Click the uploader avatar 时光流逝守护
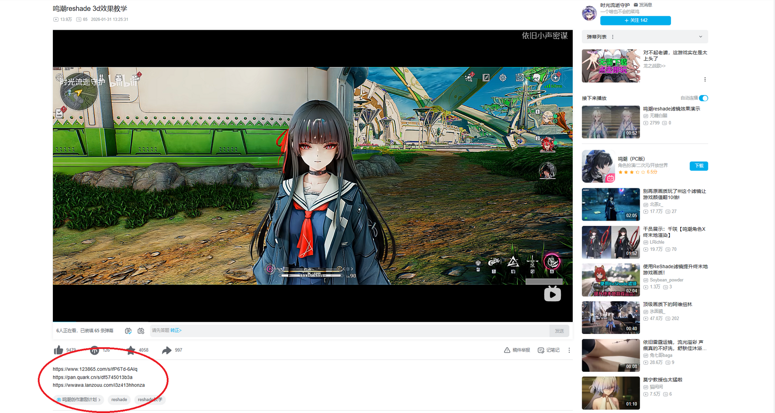Screen dimensions: 775x413 tap(589, 13)
